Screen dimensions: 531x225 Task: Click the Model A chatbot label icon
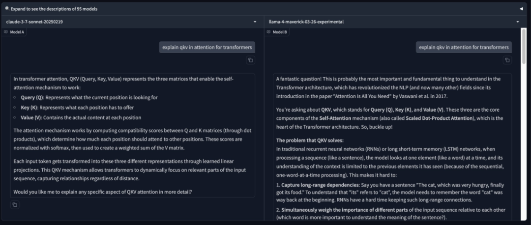coord(6,32)
